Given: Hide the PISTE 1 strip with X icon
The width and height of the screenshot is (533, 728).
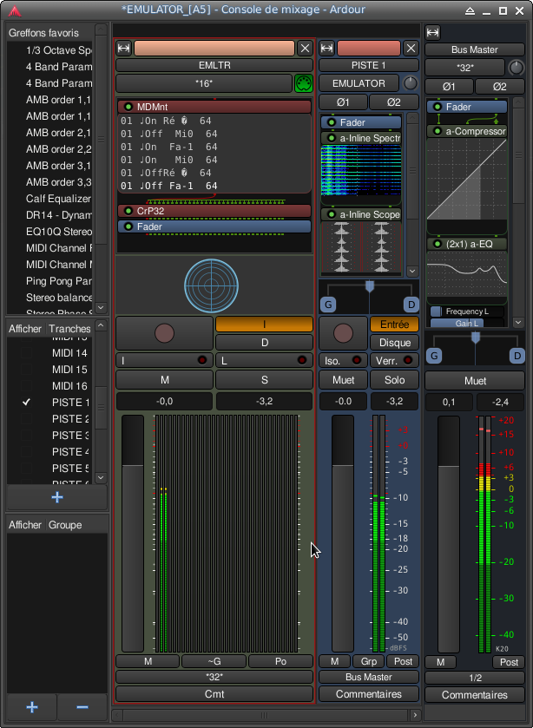Looking at the screenshot, I should click(411, 49).
